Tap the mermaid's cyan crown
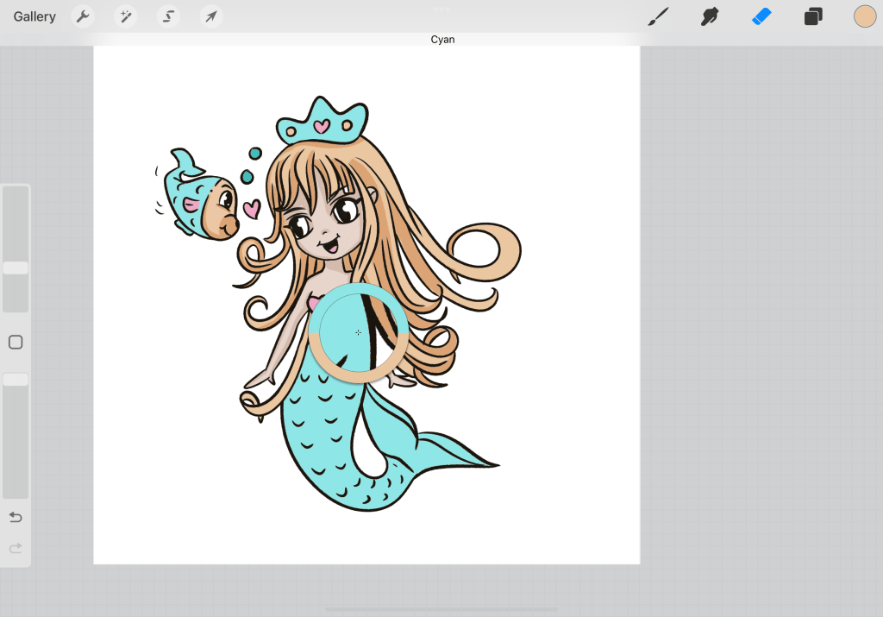 pos(320,123)
